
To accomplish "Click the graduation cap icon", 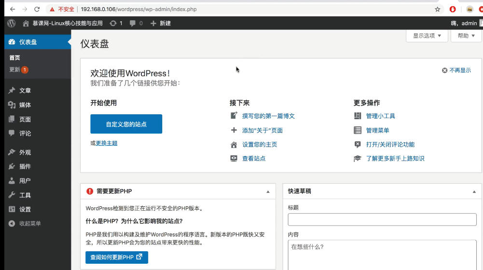I will (x=358, y=159).
